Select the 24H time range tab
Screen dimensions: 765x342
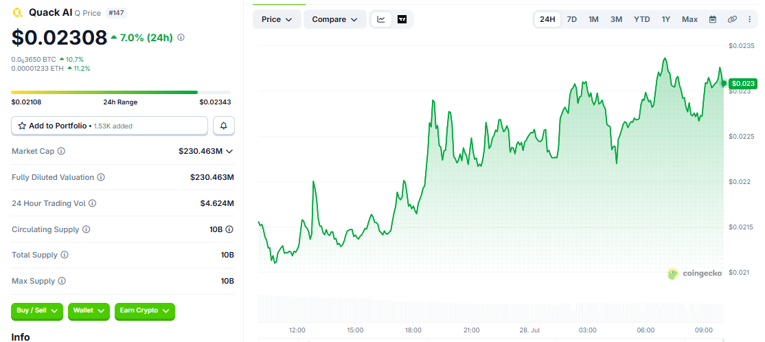(x=547, y=19)
